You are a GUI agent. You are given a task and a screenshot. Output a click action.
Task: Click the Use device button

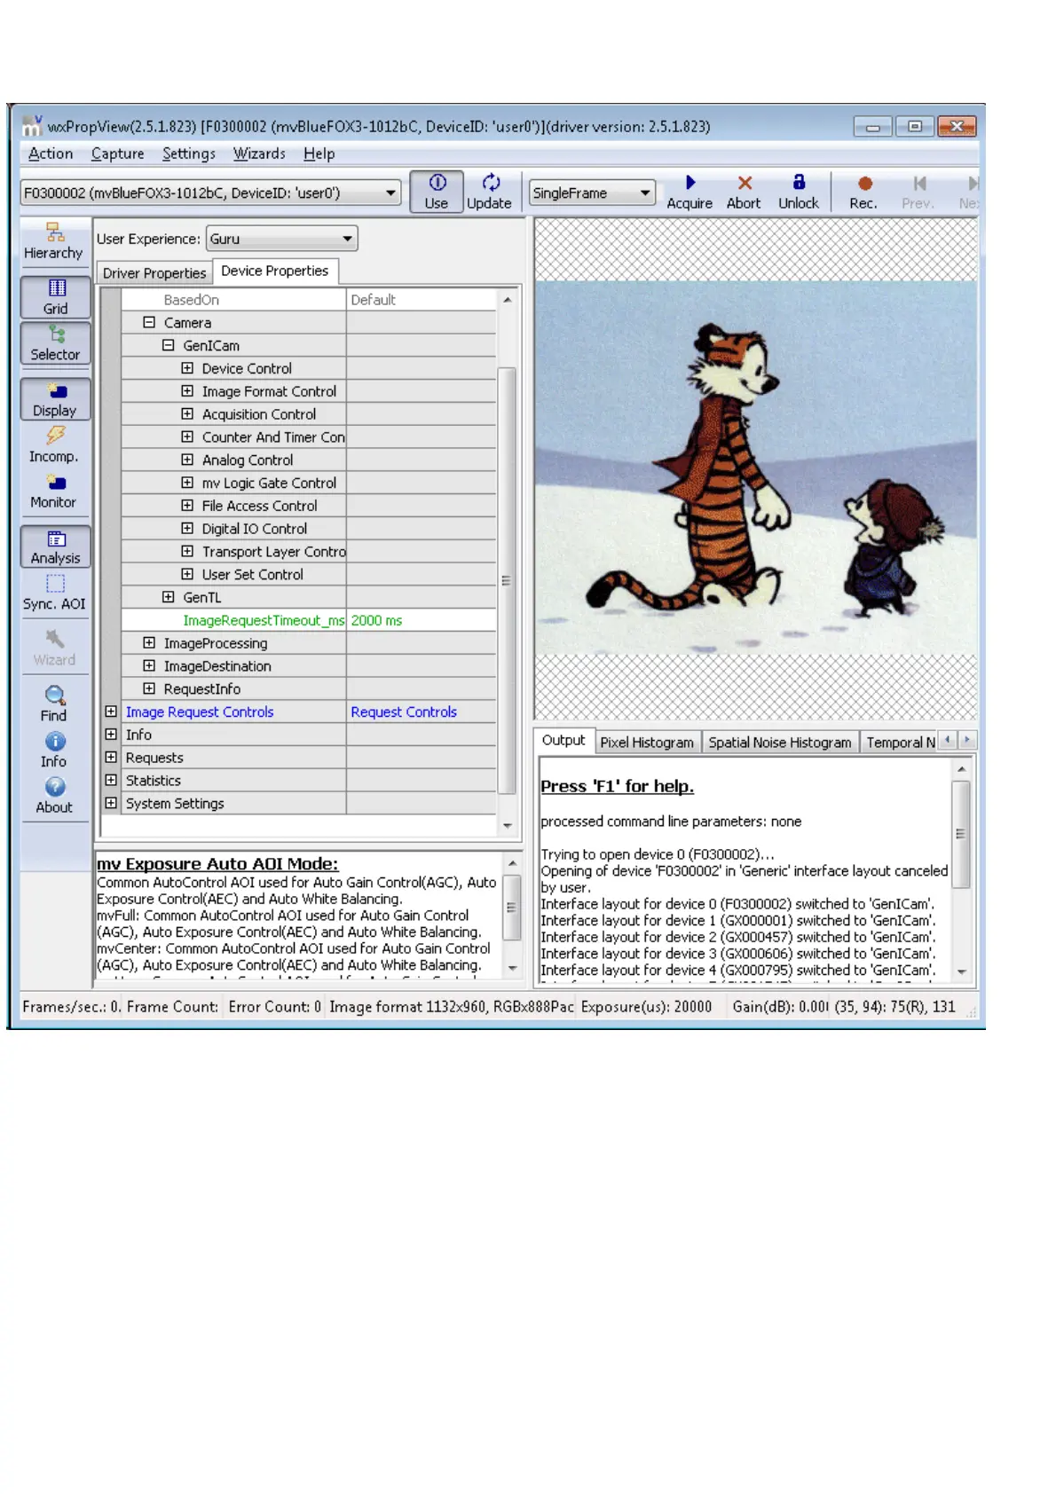(437, 192)
